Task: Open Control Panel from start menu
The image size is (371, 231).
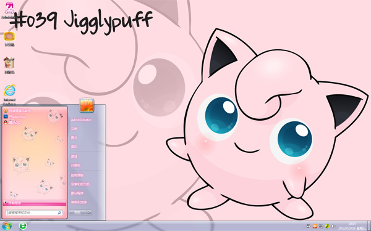Action: (x=77, y=175)
